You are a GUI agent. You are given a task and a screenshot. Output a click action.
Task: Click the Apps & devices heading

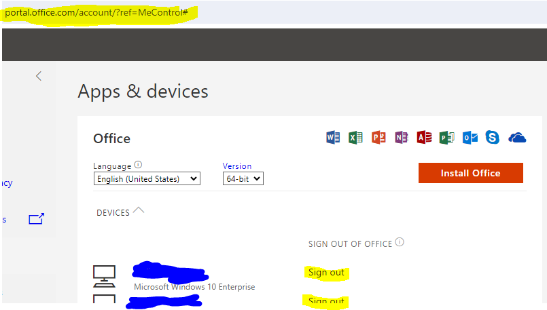(143, 92)
